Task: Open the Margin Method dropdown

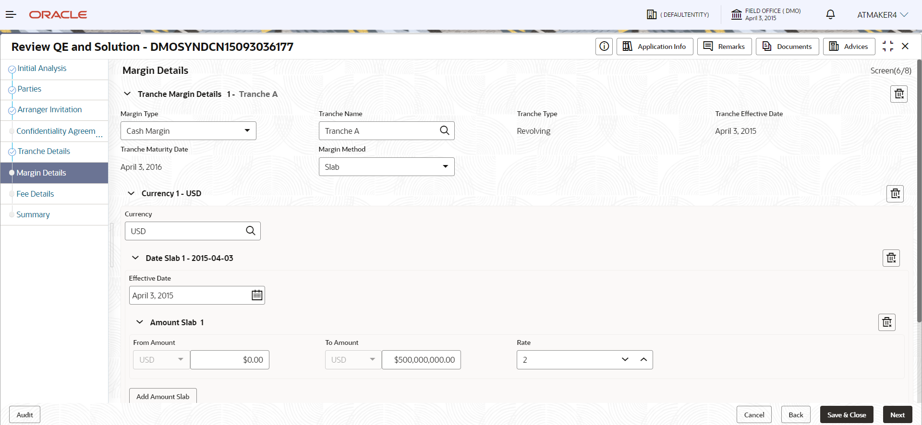Action: pyautogui.click(x=387, y=167)
